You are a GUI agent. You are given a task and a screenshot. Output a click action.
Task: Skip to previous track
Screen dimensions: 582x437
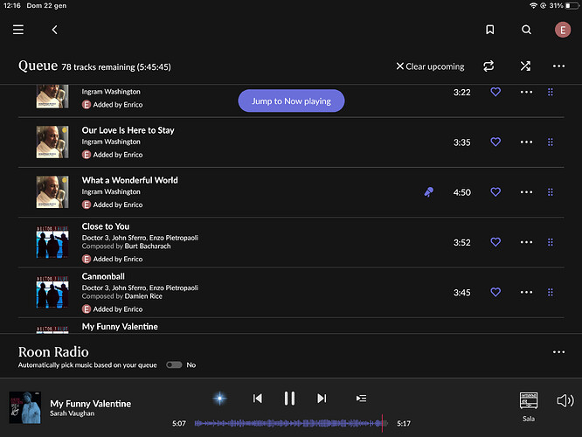pyautogui.click(x=258, y=399)
